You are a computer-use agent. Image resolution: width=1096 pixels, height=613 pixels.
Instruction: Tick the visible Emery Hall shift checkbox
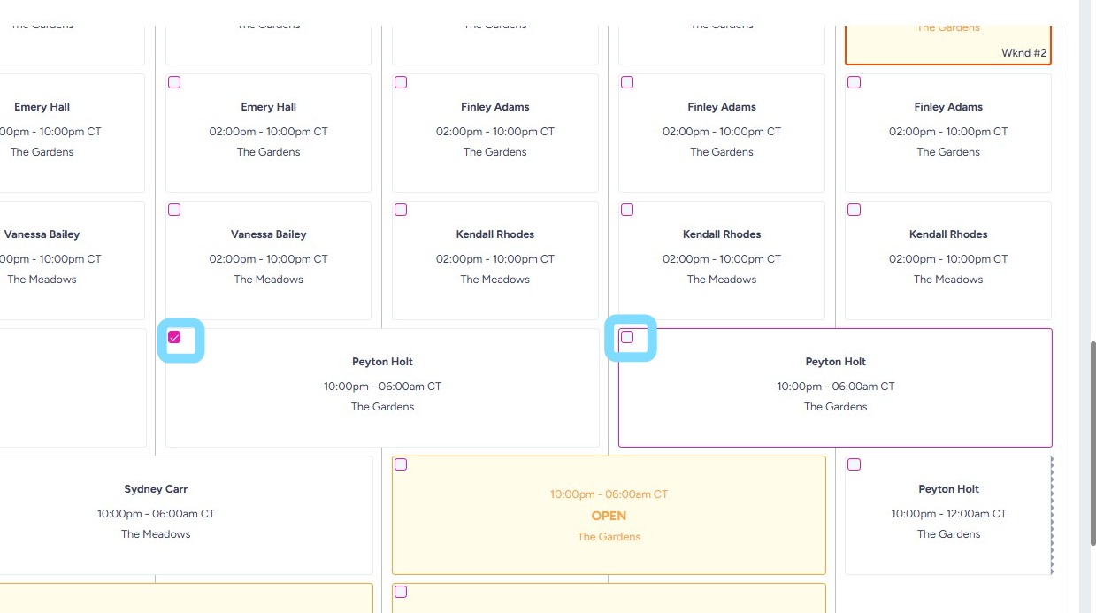pos(174,82)
